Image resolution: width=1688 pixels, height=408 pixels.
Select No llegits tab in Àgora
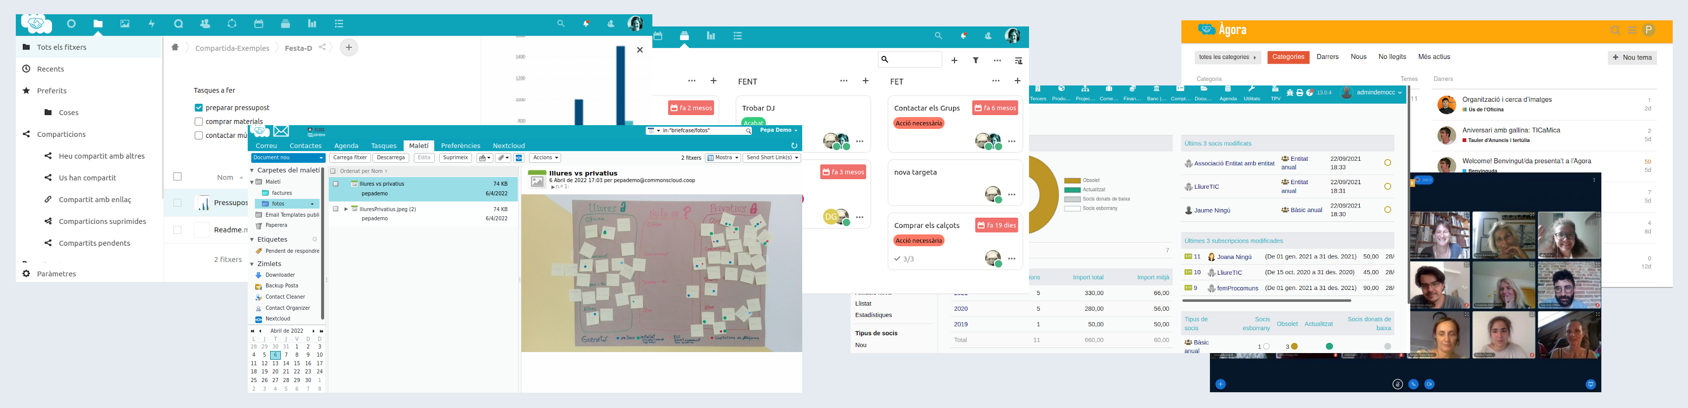click(x=1392, y=57)
